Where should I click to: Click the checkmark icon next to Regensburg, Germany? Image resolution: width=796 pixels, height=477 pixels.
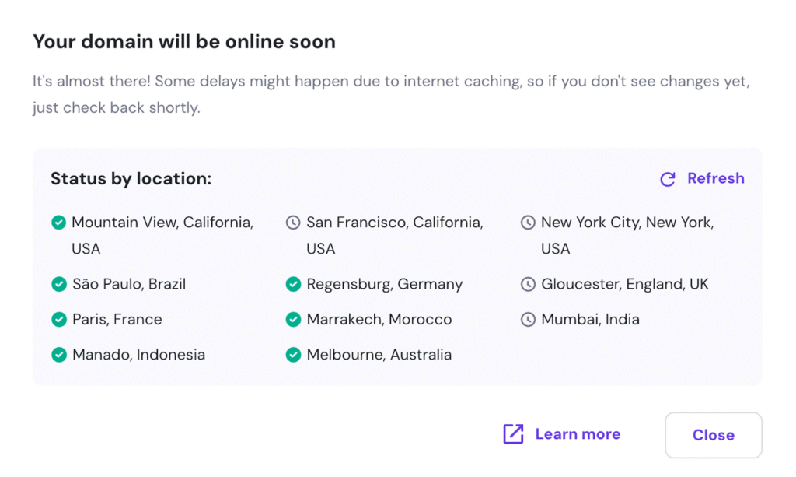[x=293, y=284]
